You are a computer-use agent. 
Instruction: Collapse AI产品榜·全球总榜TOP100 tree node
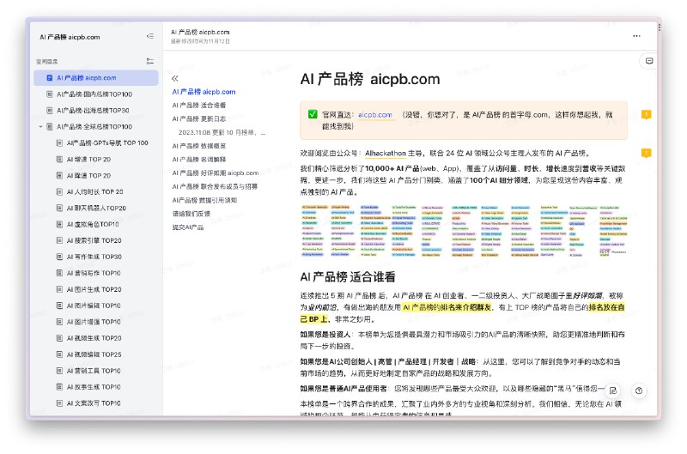pos(40,126)
